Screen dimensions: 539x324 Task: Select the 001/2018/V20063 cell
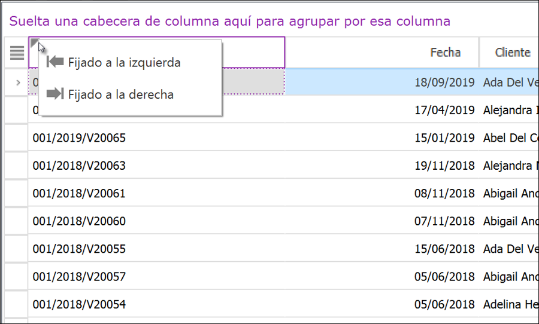79,166
